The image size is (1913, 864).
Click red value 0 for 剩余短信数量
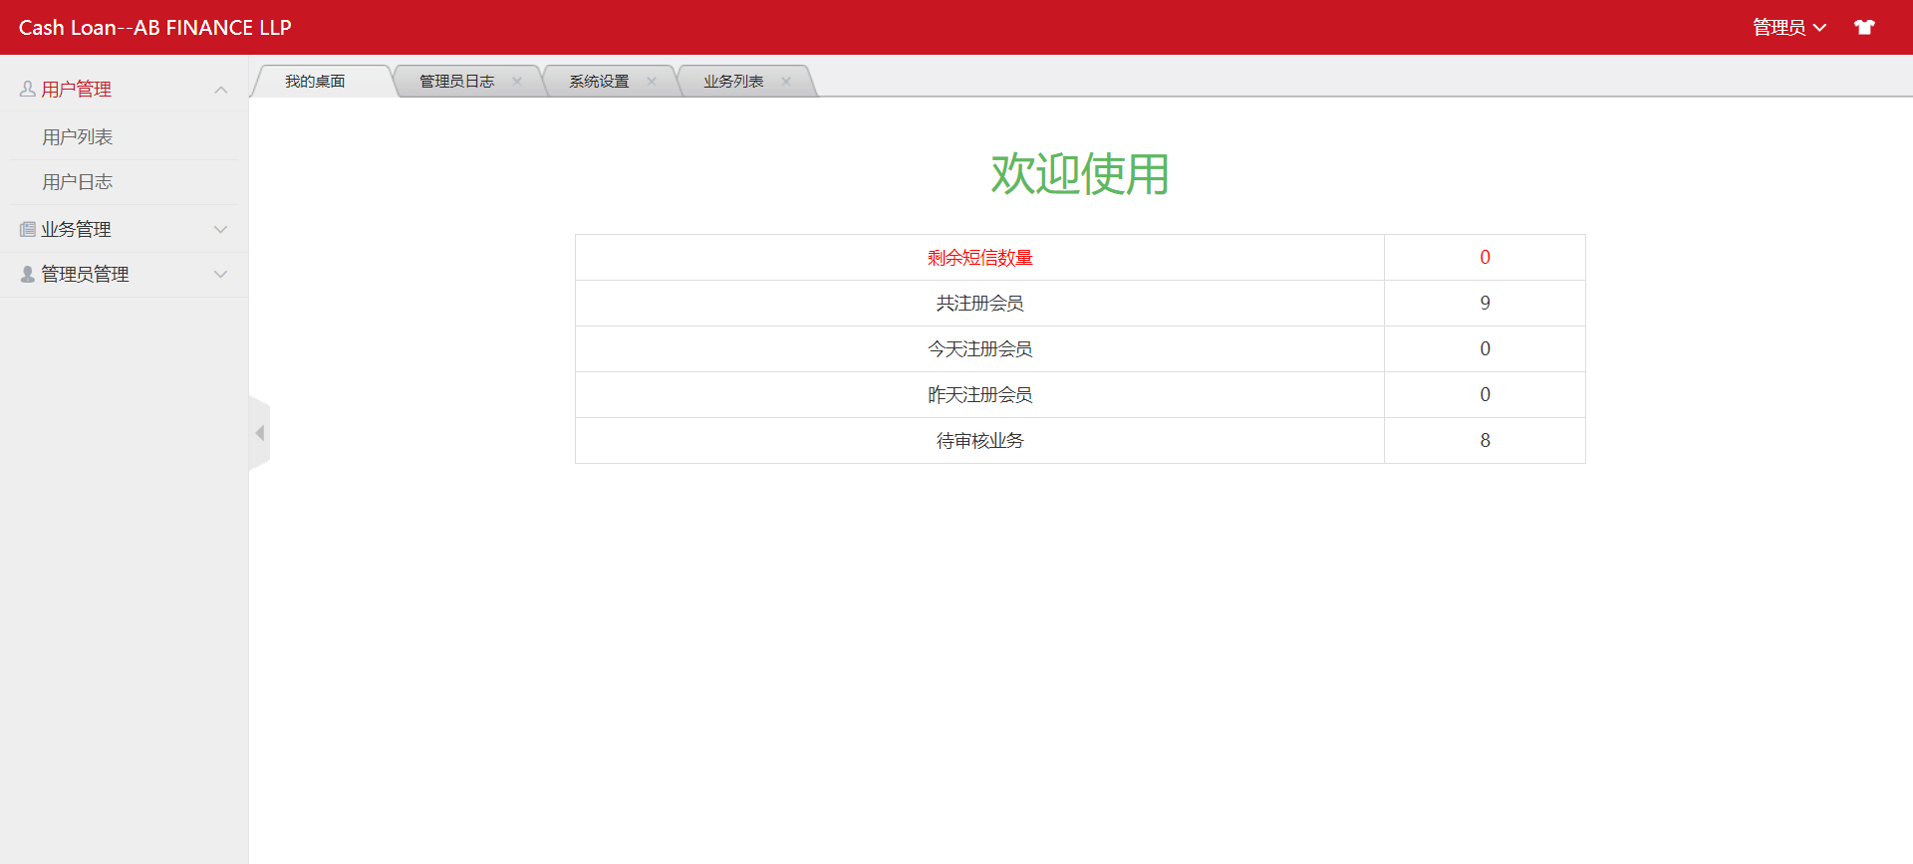pos(1485,258)
